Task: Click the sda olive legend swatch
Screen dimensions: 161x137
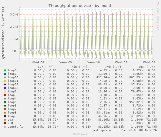Action: pos(5,120)
